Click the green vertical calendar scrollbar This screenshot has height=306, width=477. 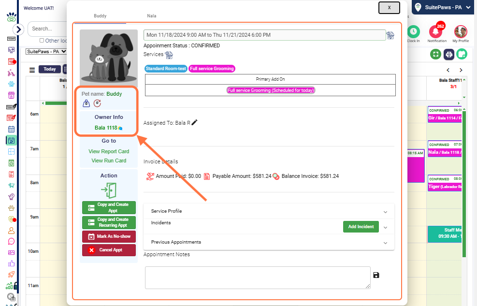(464, 185)
